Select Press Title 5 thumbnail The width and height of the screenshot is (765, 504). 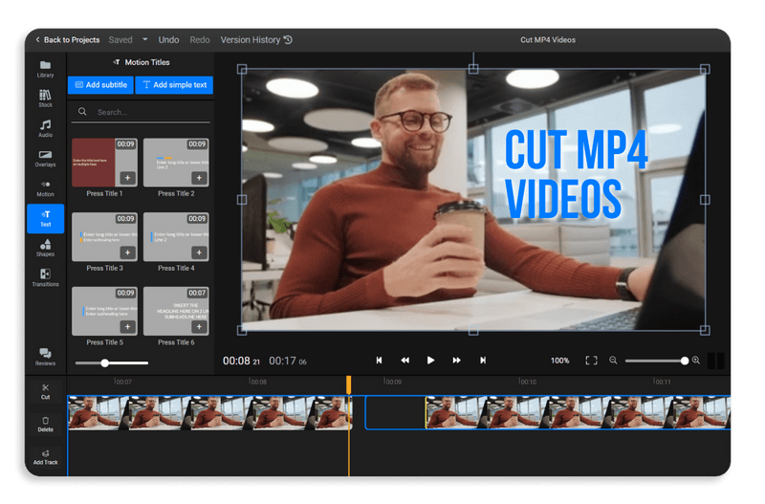pos(104,311)
